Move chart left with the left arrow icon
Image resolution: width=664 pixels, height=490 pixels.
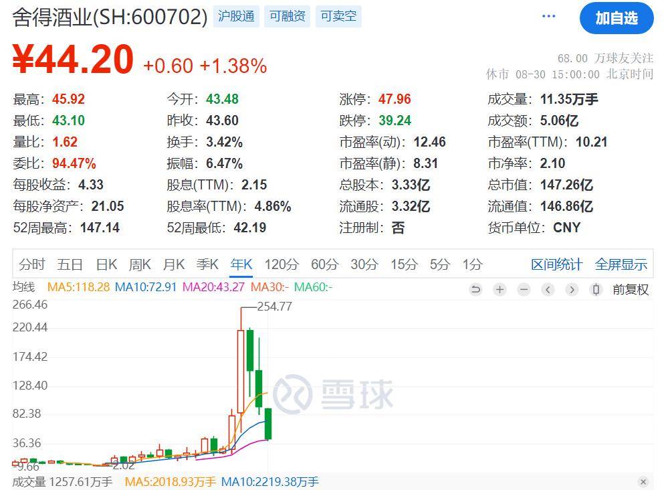(x=548, y=289)
